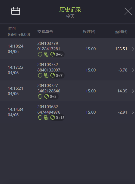Viewport: 135px width, 184px height.
Task: Click the 今天 date subtitle
Action: pos(70,16)
